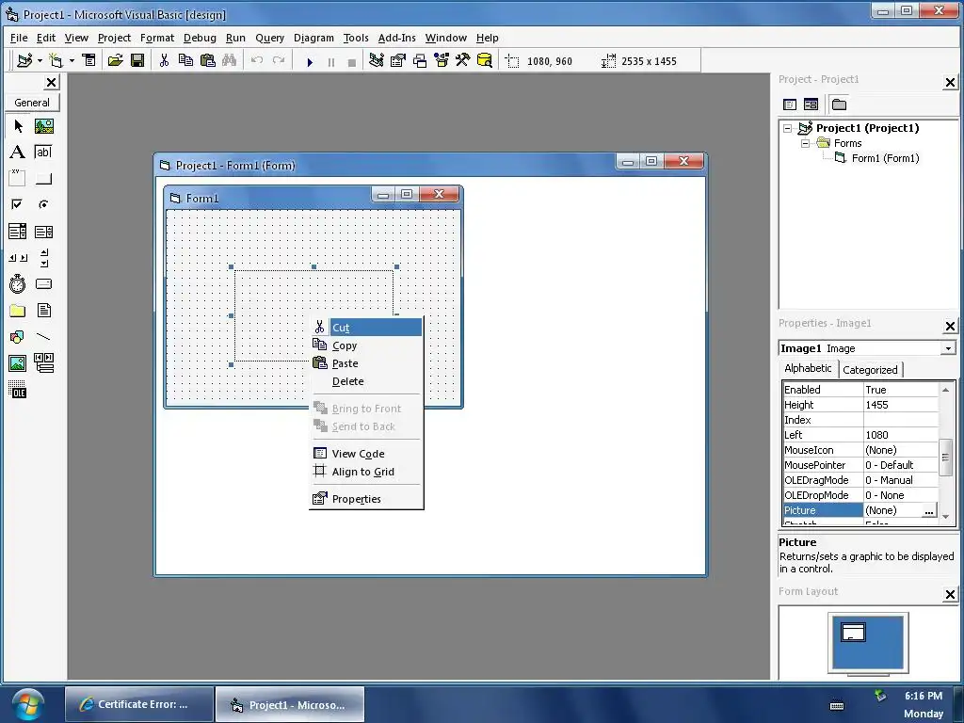Image resolution: width=964 pixels, height=723 pixels.
Task: Switch to the Alphabetic properties tab
Action: tap(808, 368)
